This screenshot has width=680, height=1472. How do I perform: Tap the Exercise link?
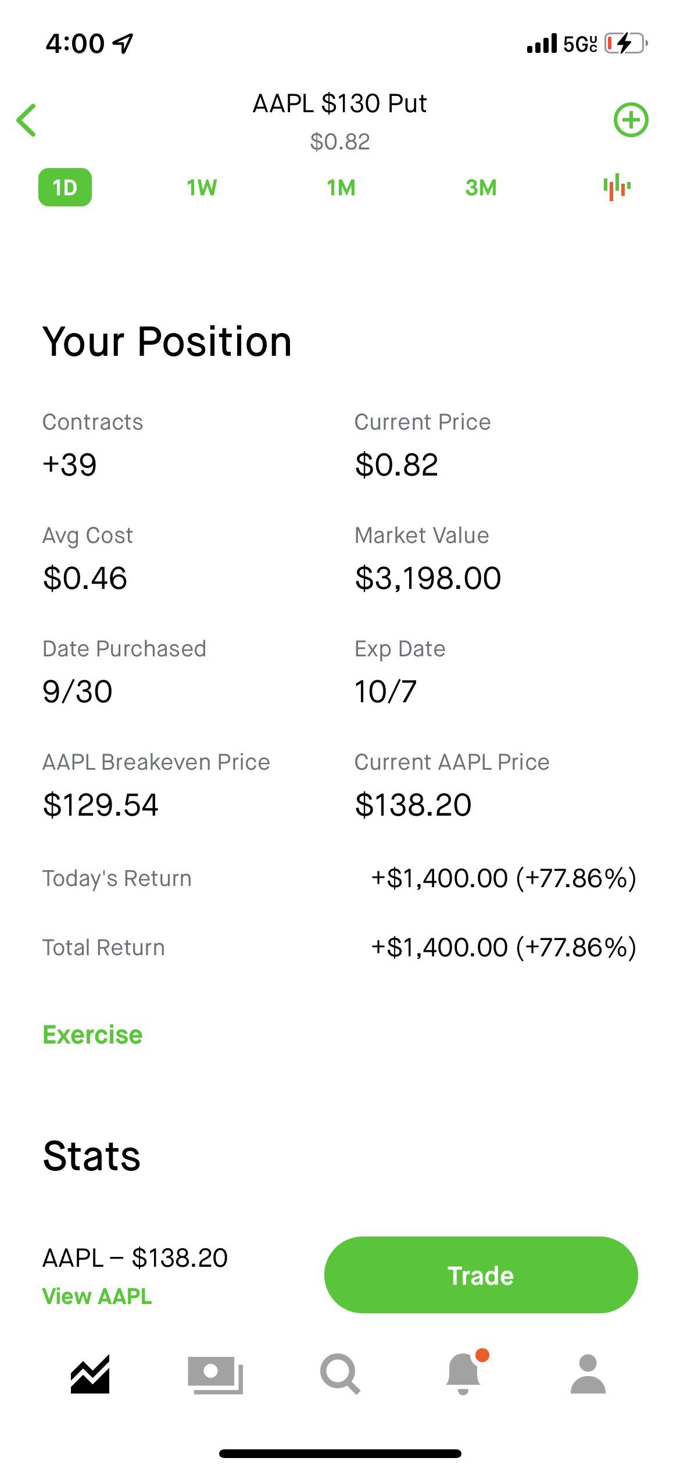point(92,1035)
